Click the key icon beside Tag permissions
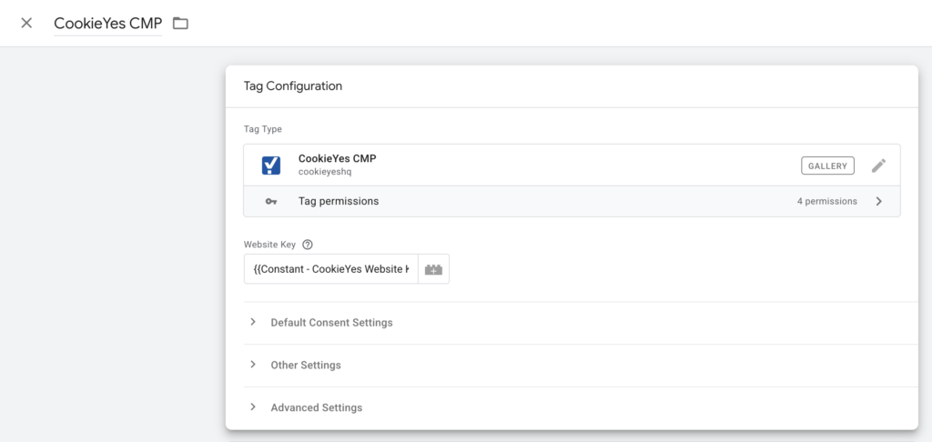 (271, 201)
